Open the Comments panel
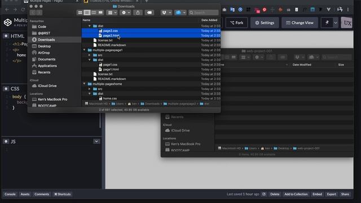Screen dimensions: 361x203 [x=42, y=194]
